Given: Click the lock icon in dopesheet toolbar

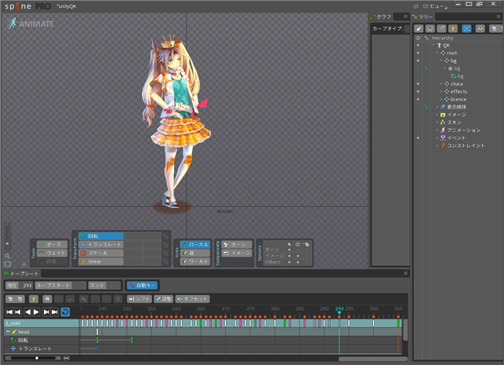Looking at the screenshot, I should pyautogui.click(x=47, y=299).
